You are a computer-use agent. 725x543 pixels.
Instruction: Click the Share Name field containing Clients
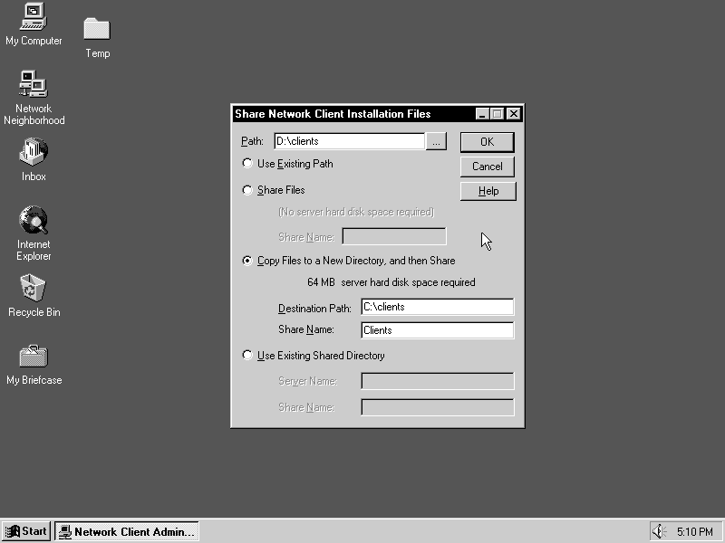pos(438,330)
